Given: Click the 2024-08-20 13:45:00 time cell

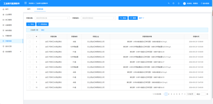Looking at the screenshot, I should click(196, 87).
